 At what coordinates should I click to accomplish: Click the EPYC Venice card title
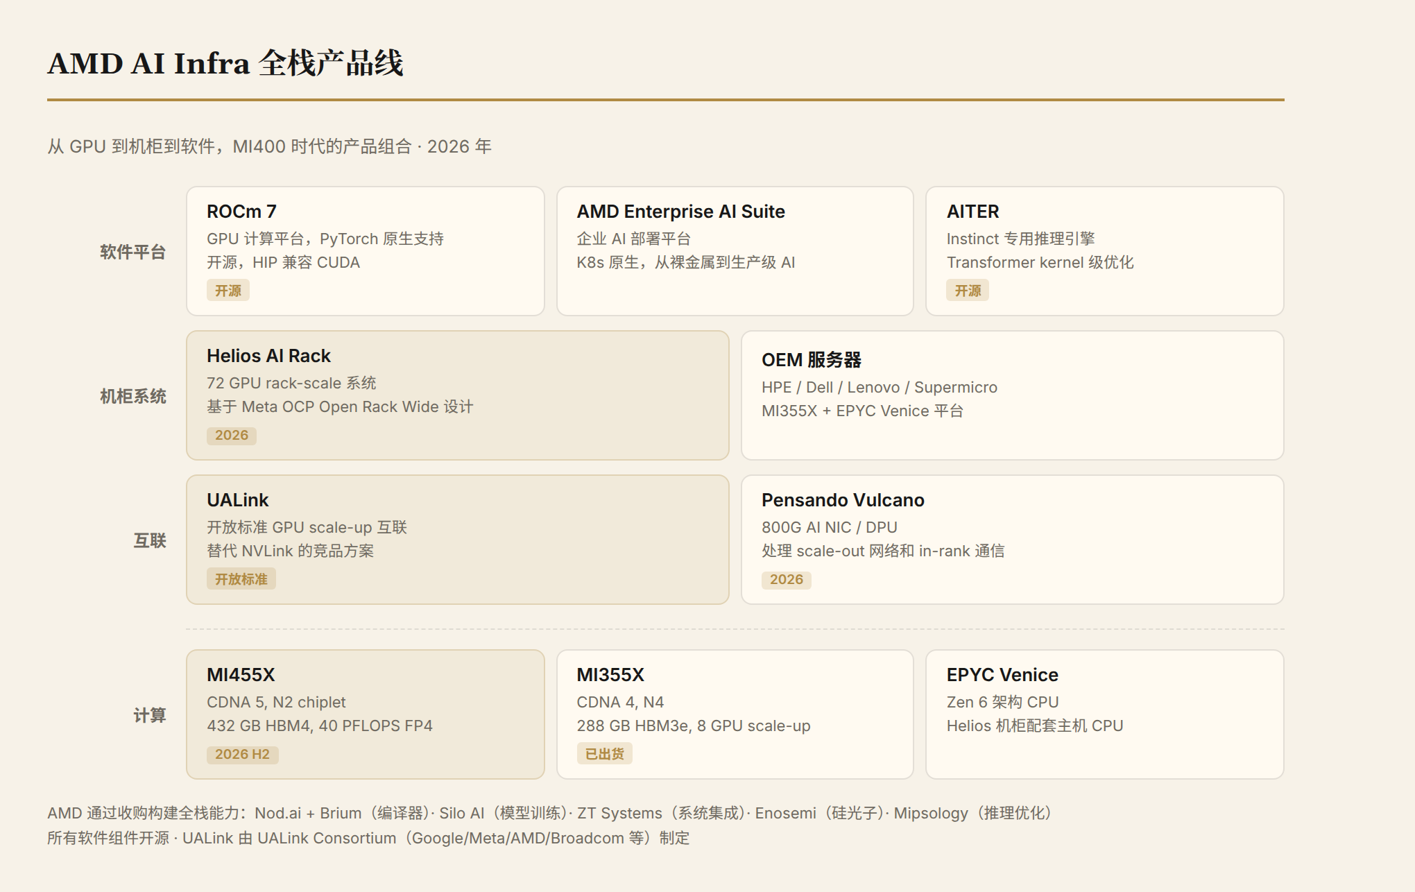(1002, 675)
